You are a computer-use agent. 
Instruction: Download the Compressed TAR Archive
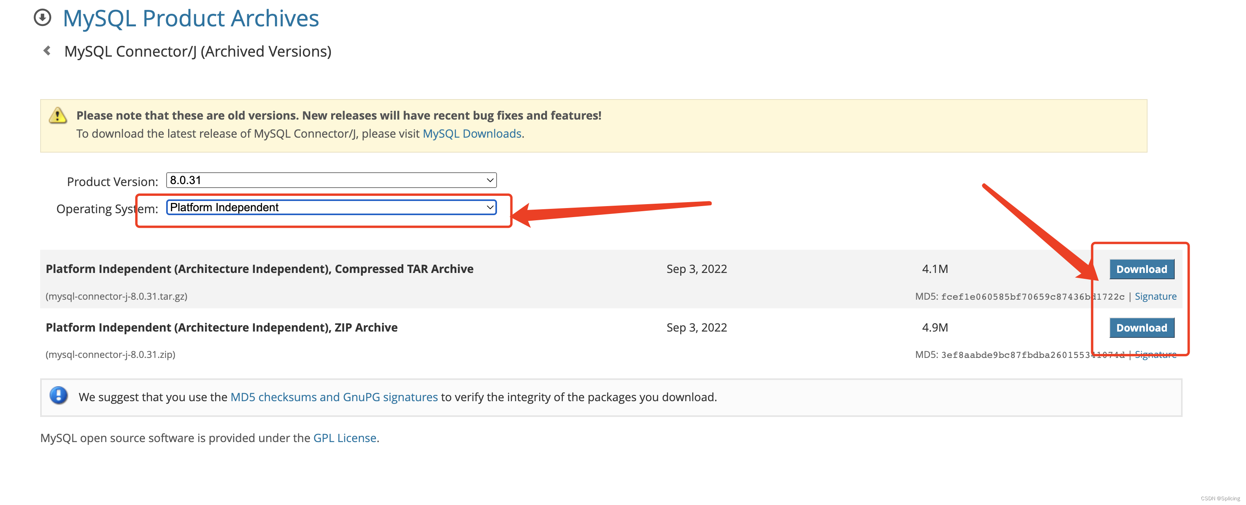(1142, 269)
